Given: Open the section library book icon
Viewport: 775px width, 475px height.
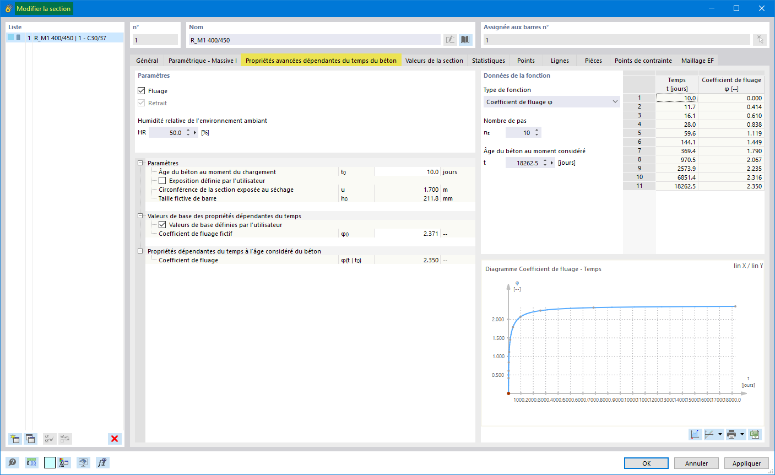Looking at the screenshot, I should 465,40.
